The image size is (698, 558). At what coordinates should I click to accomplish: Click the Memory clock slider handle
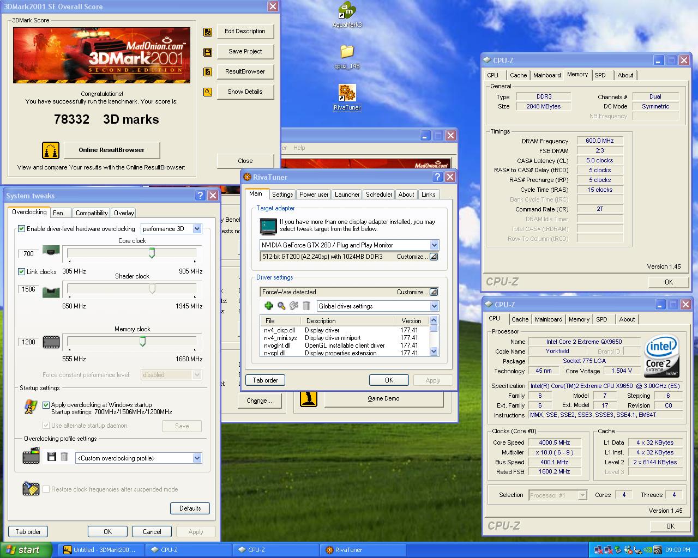(142, 341)
